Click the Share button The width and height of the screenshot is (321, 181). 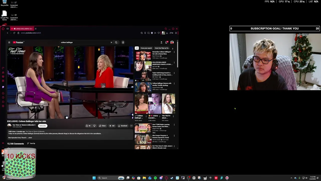(x=102, y=126)
